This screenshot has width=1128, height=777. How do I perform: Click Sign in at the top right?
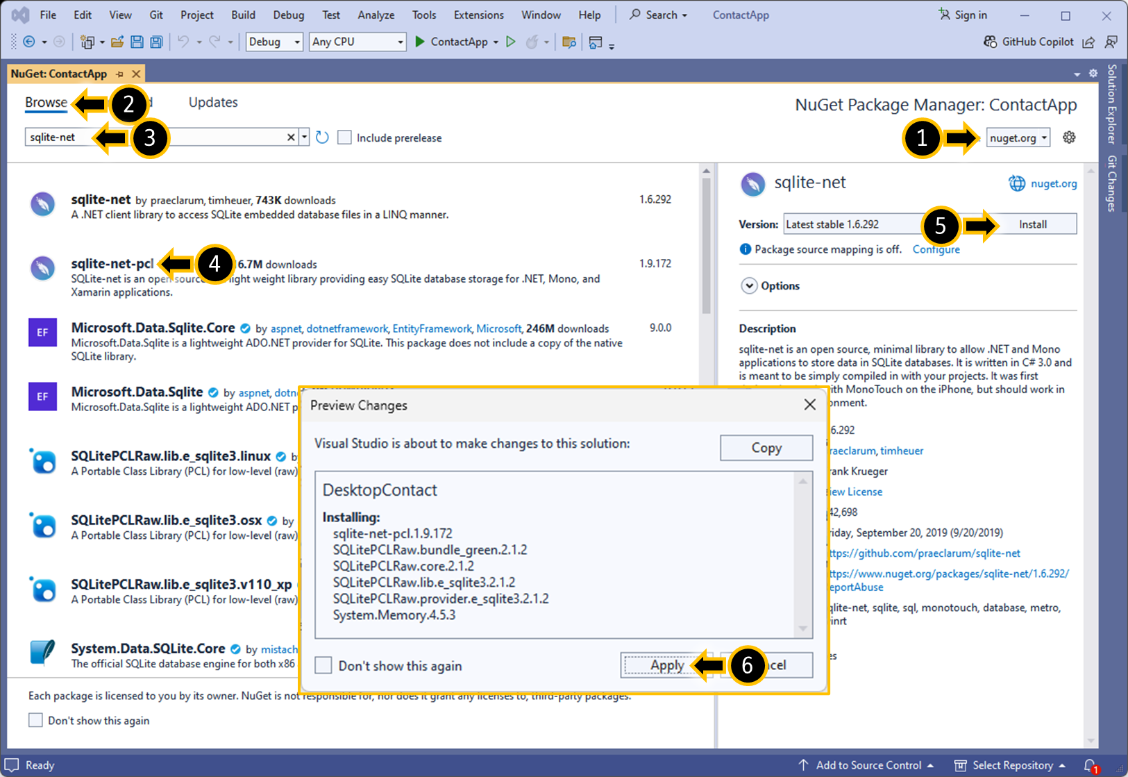(962, 15)
